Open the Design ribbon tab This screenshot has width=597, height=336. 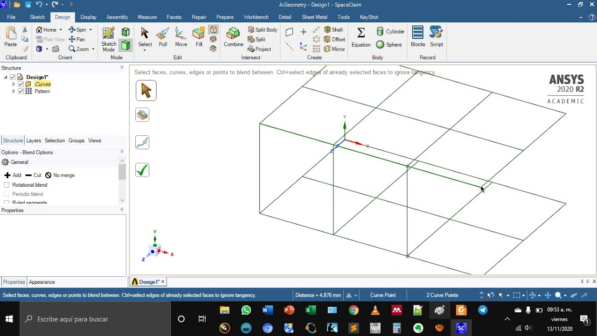62,17
